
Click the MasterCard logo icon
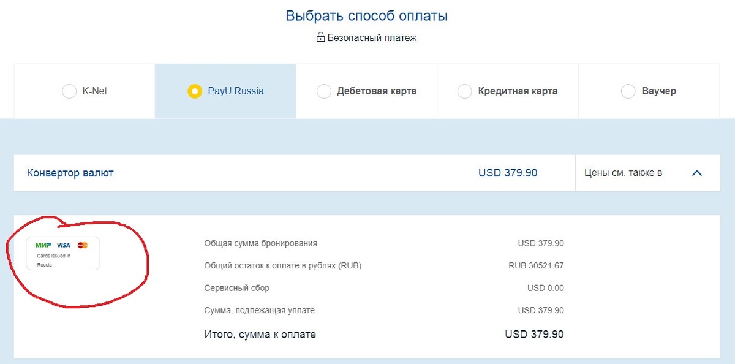click(x=83, y=245)
